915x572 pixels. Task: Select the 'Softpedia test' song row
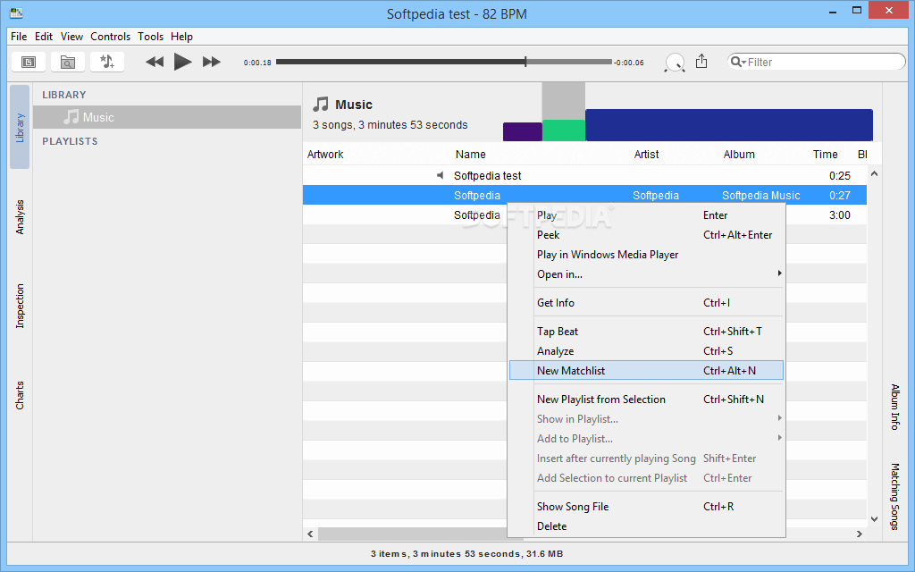584,175
